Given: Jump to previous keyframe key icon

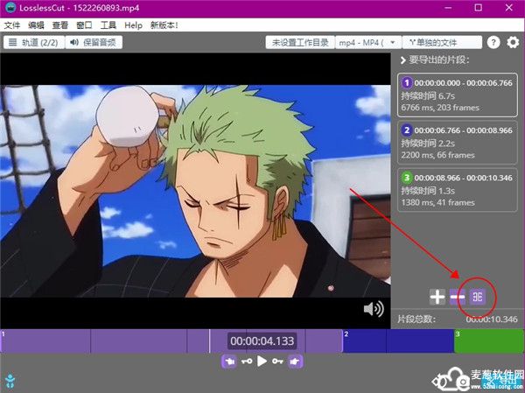Looking at the screenshot, I should [x=247, y=361].
